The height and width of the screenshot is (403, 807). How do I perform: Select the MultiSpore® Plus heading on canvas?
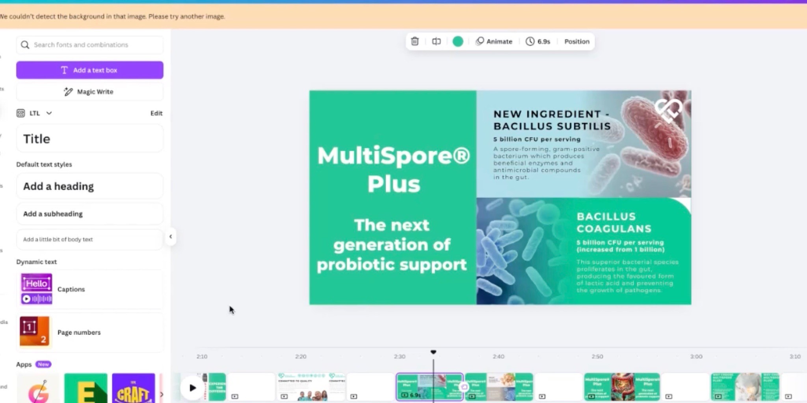coord(394,169)
